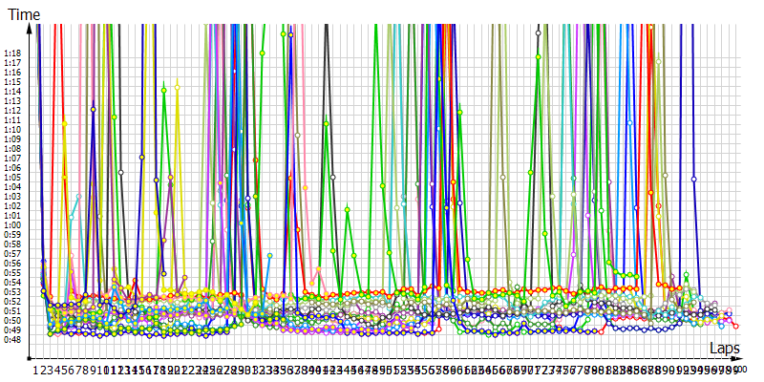The height and width of the screenshot is (382, 764).
Task: Click the 1:14 time axis label
Action: pyautogui.click(x=12, y=93)
